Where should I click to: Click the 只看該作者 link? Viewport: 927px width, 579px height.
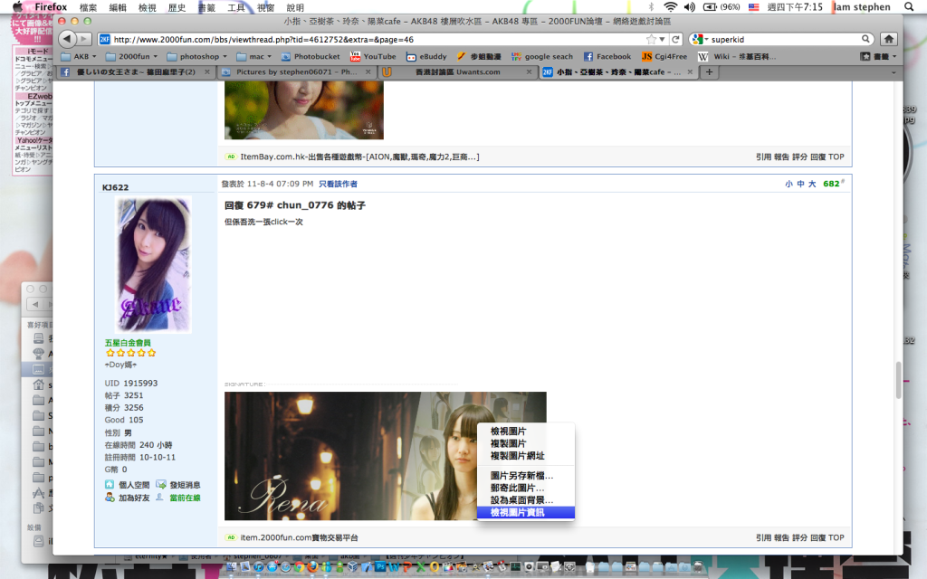pos(338,184)
